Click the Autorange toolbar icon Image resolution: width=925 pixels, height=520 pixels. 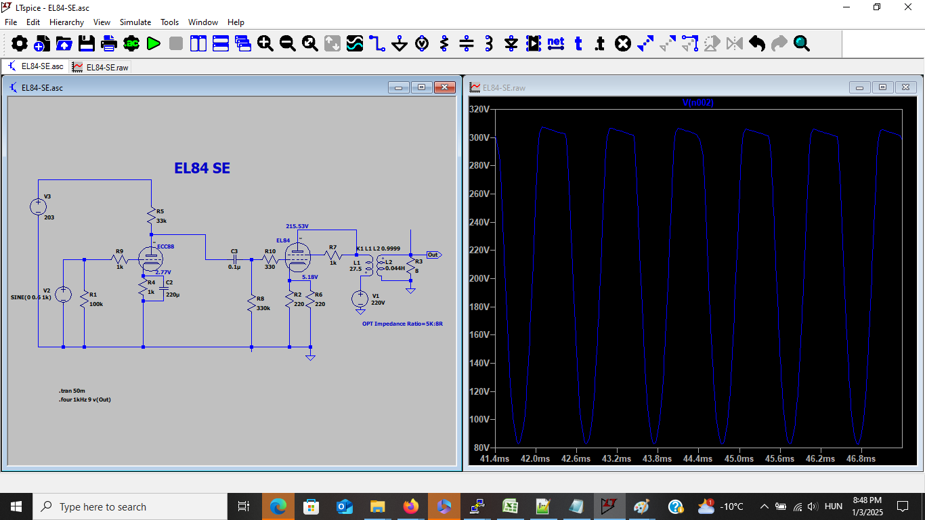(332, 43)
